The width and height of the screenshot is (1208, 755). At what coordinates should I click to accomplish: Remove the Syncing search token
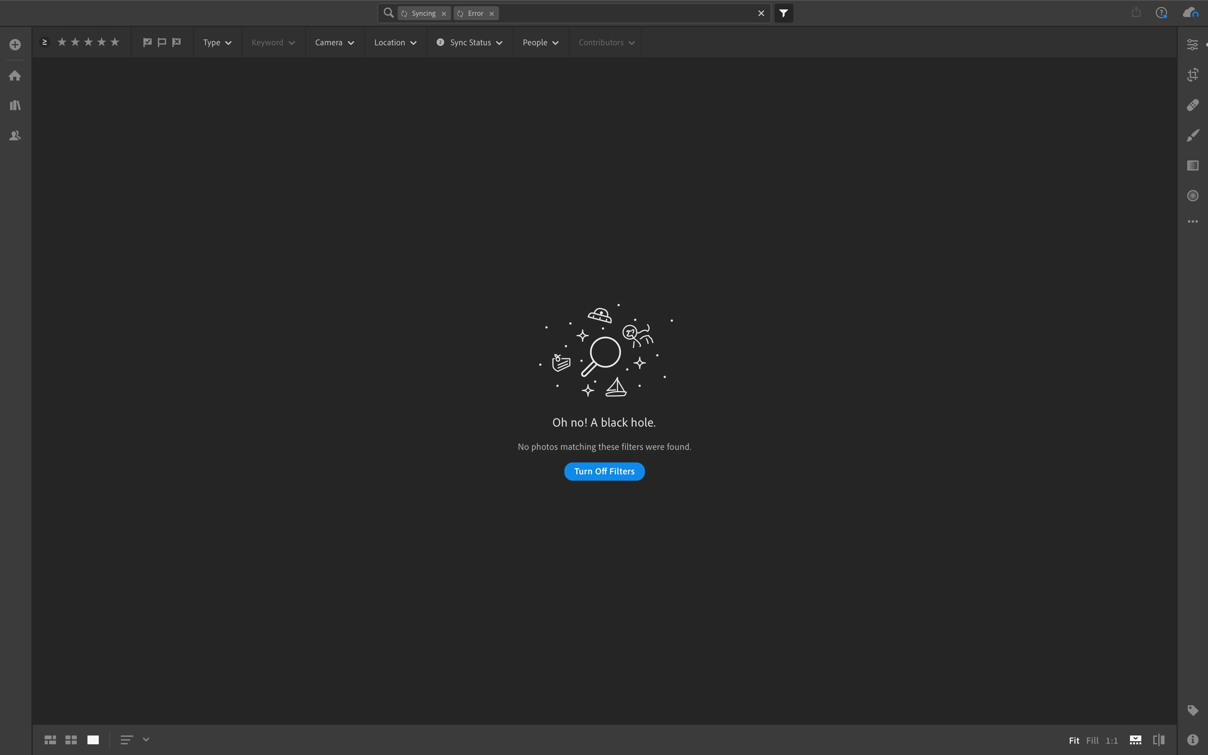[444, 14]
